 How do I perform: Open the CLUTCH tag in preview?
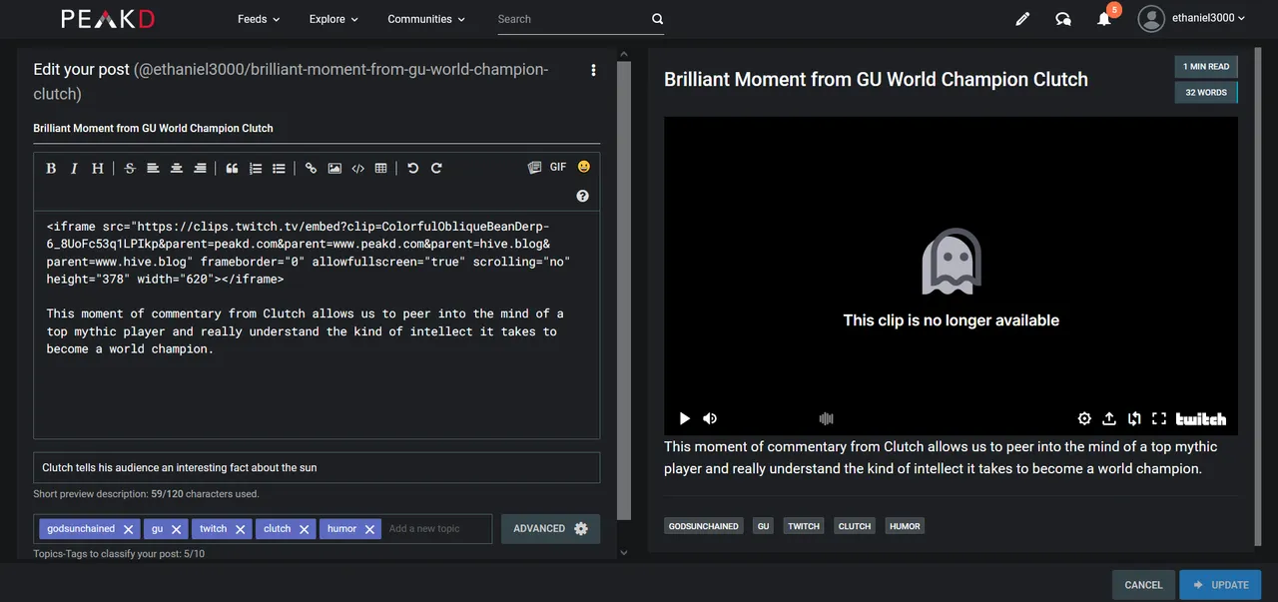(x=855, y=526)
